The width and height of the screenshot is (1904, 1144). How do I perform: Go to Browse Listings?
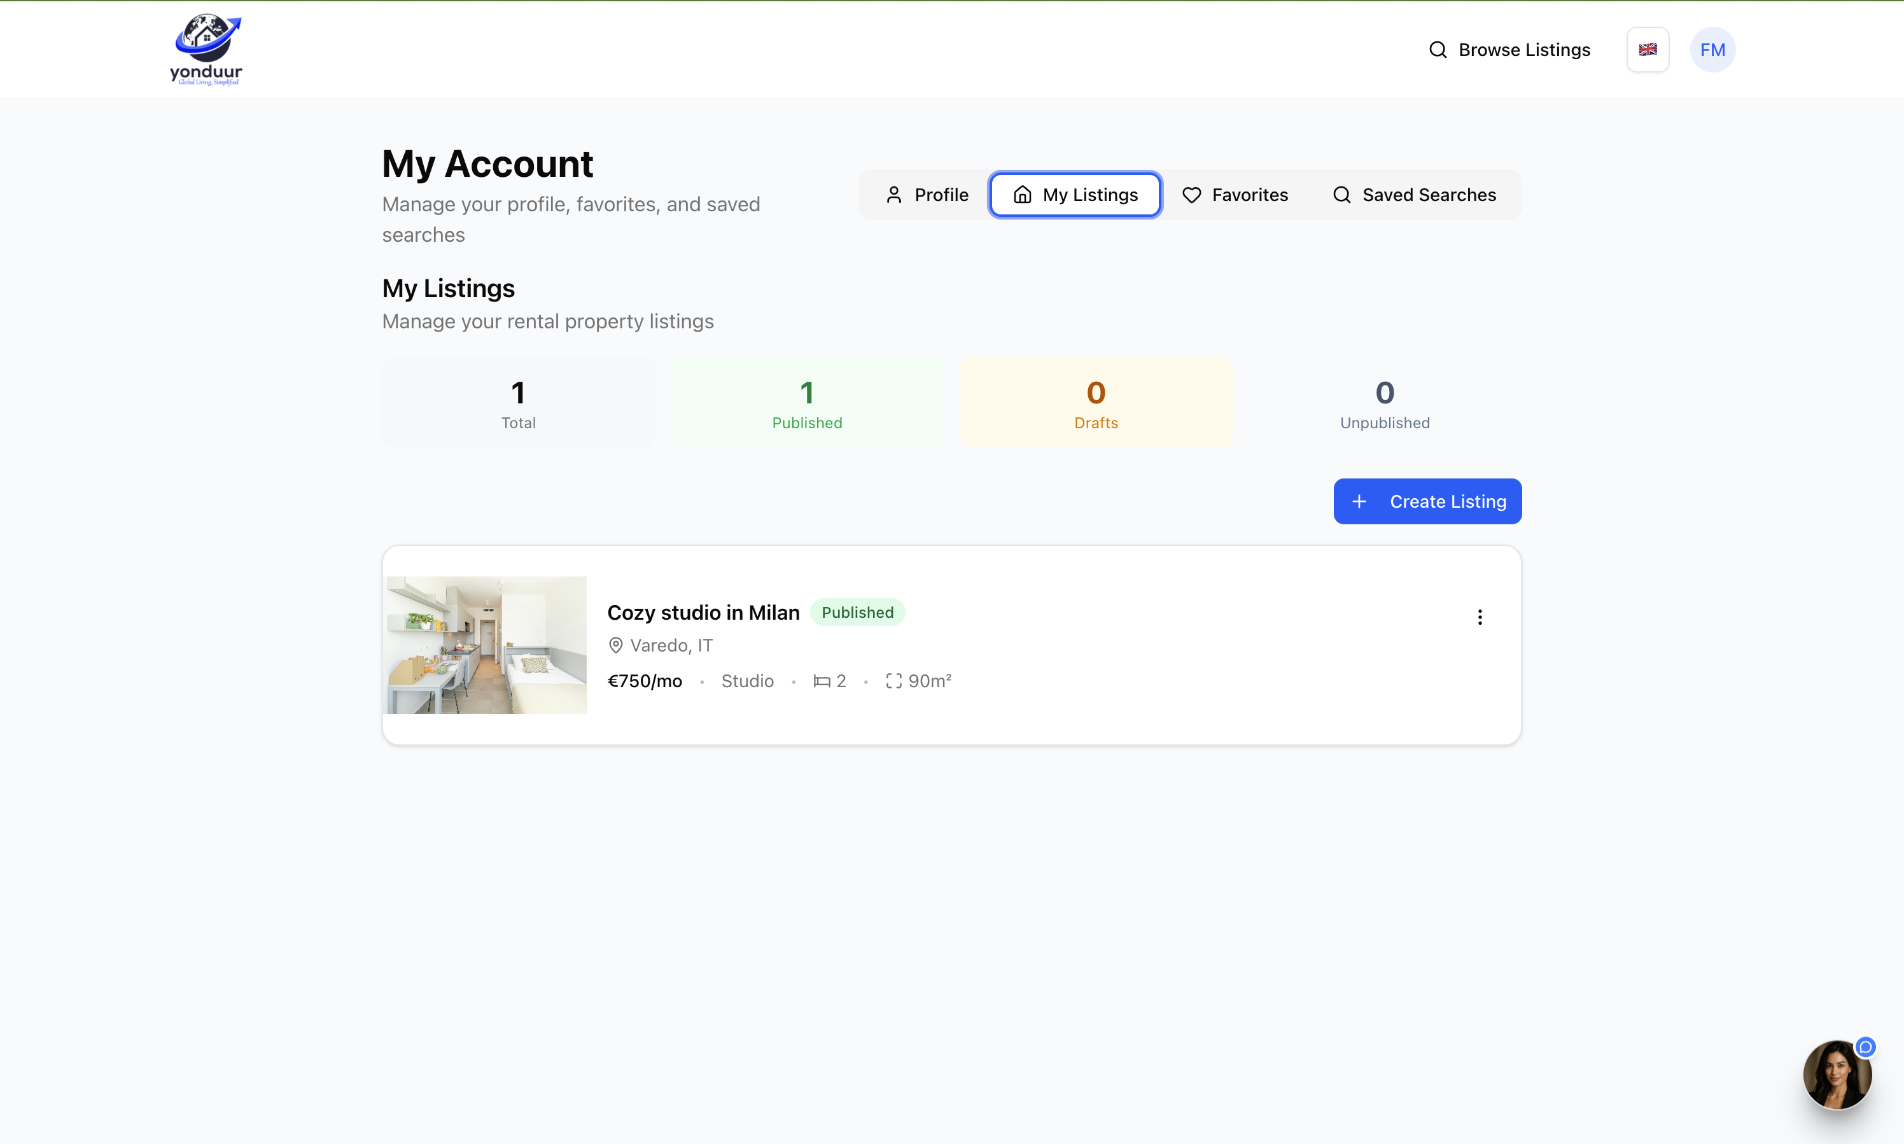[x=1523, y=50]
